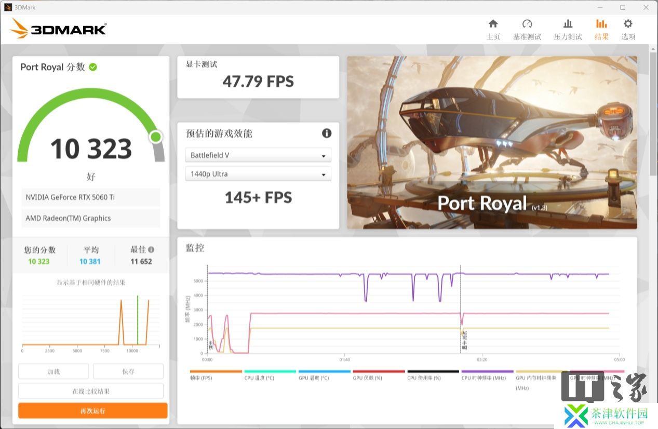Open the Battlefield V game dropdown
This screenshot has width=658, height=429.
258,155
